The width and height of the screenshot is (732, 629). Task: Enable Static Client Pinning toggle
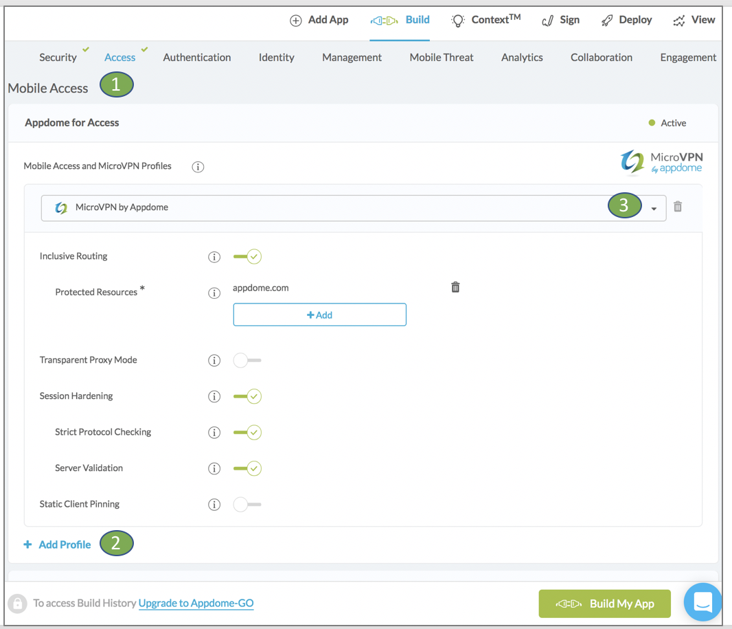coord(247,504)
